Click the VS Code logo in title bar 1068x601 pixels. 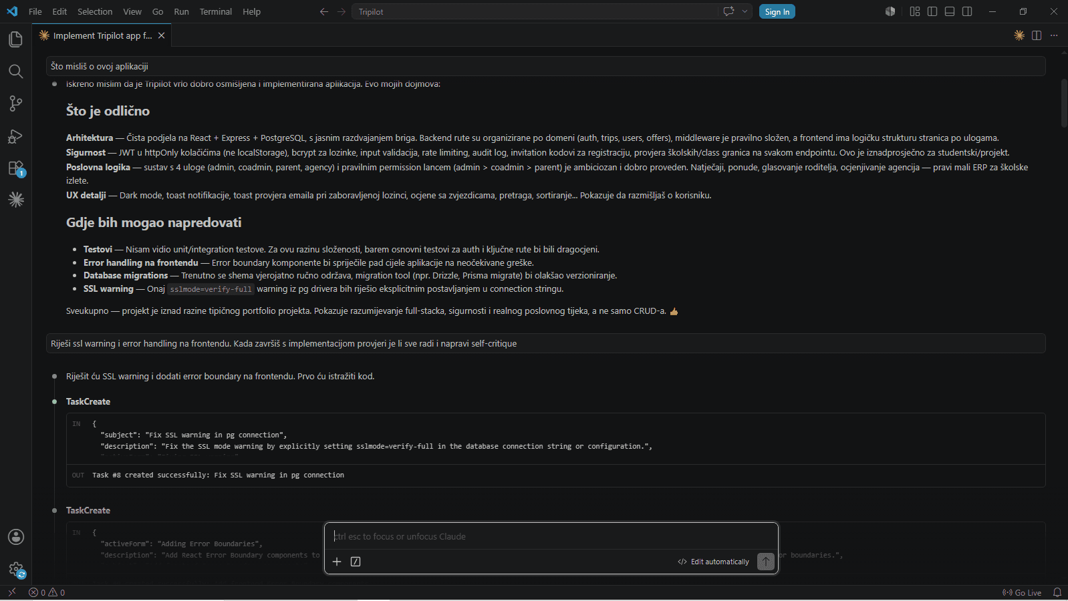pos(12,11)
